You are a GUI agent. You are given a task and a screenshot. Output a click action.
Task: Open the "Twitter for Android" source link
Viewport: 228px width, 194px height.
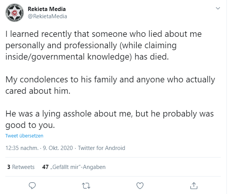point(102,148)
